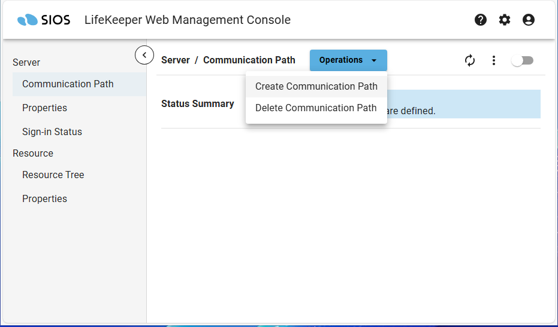Open the three-dot more options menu
This screenshot has width=558, height=327.
pyautogui.click(x=494, y=60)
